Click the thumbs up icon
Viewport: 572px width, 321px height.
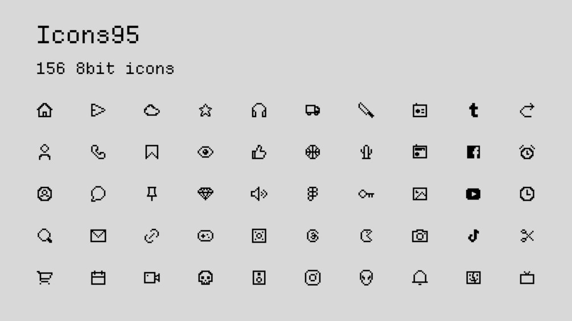coord(259,152)
